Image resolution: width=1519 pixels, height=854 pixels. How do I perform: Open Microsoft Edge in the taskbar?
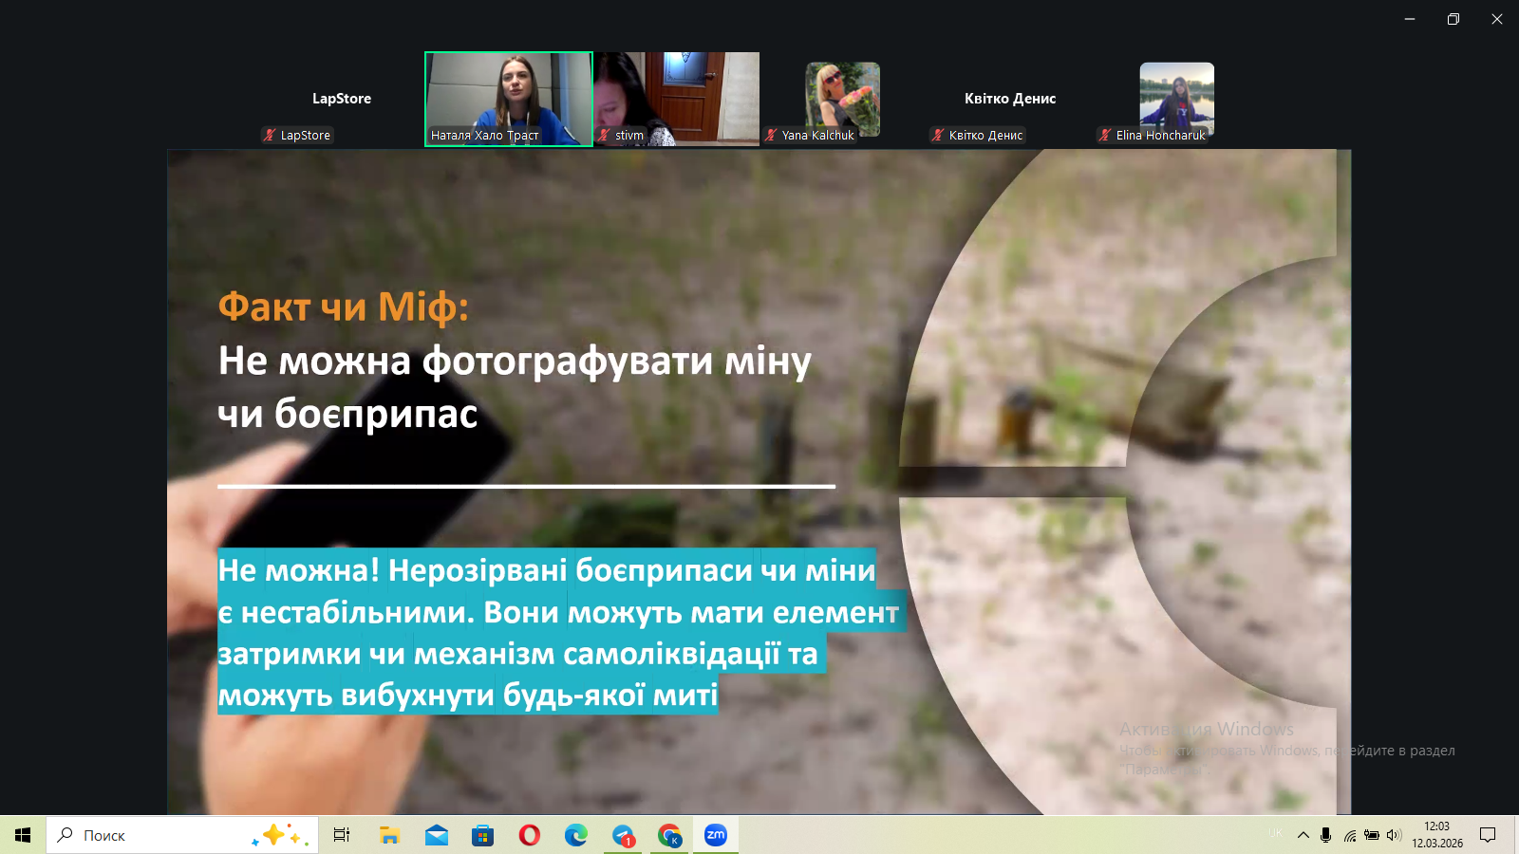click(576, 835)
